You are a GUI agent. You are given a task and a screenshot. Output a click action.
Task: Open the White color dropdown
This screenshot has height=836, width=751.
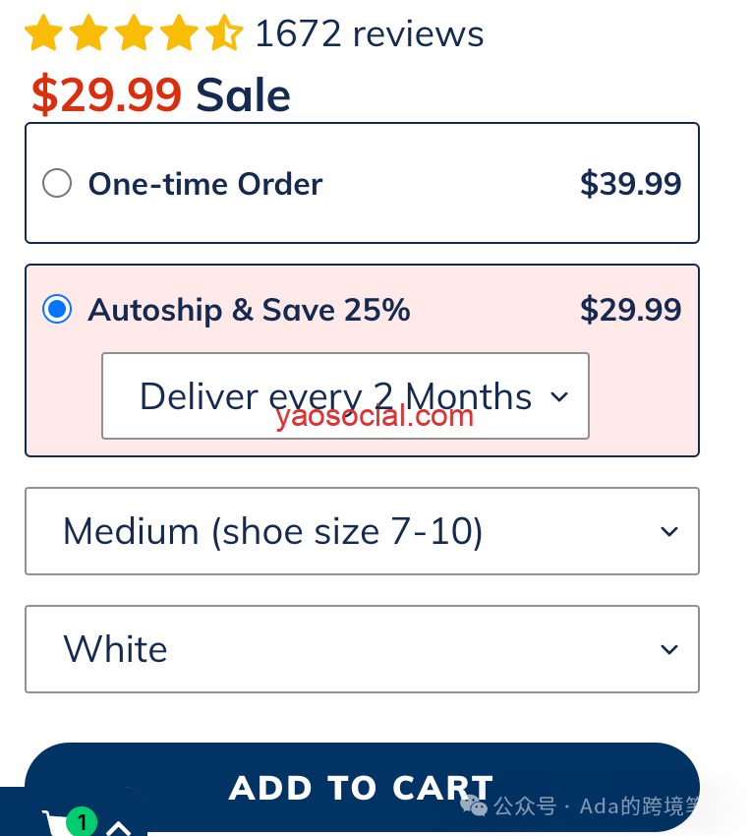pos(362,649)
